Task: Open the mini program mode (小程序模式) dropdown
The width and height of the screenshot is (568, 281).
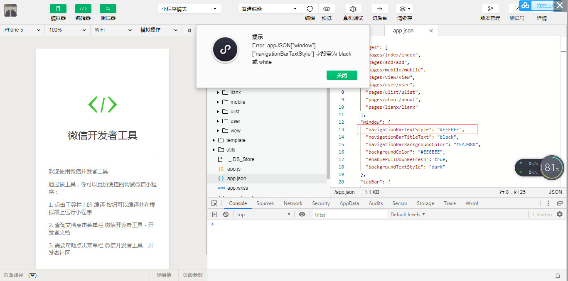Action: 190,9
